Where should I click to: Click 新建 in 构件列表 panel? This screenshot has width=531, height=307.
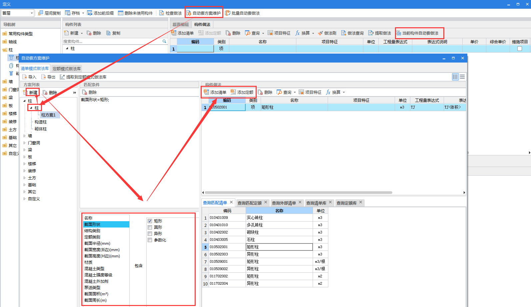[x=71, y=33]
